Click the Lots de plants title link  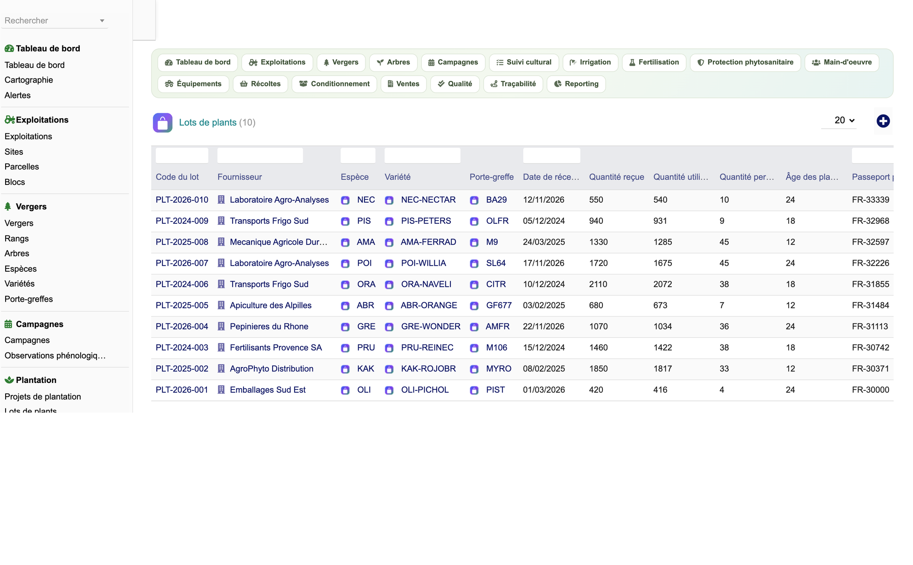point(208,122)
